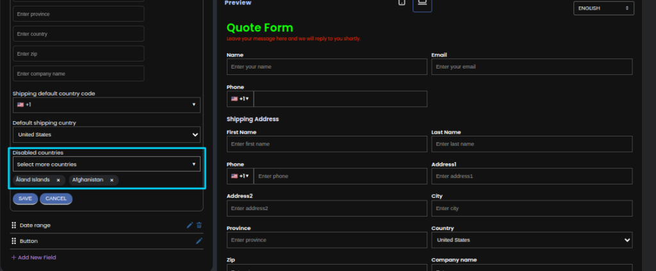Open the country code picker for the top Phone field
The image size is (656, 271).
tap(240, 99)
